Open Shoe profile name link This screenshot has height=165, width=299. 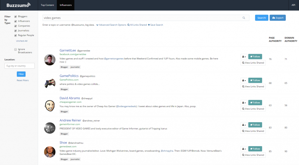click(x=63, y=143)
